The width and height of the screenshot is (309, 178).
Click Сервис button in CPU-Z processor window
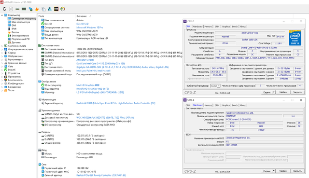(x=267, y=92)
